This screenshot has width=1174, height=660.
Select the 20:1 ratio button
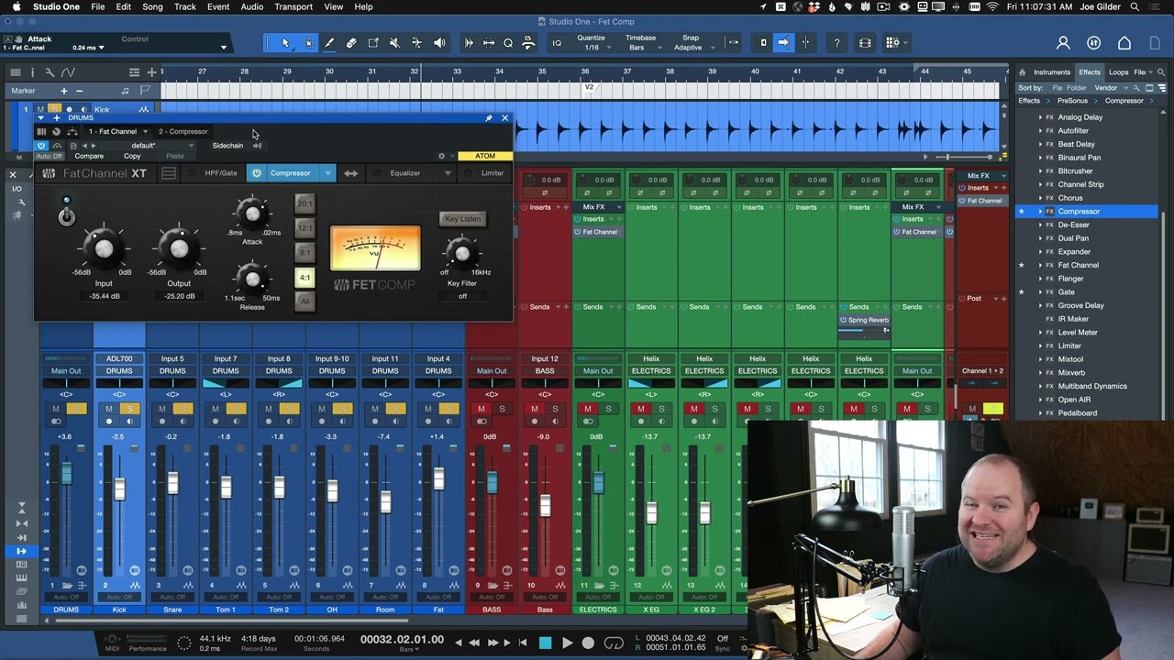click(305, 203)
